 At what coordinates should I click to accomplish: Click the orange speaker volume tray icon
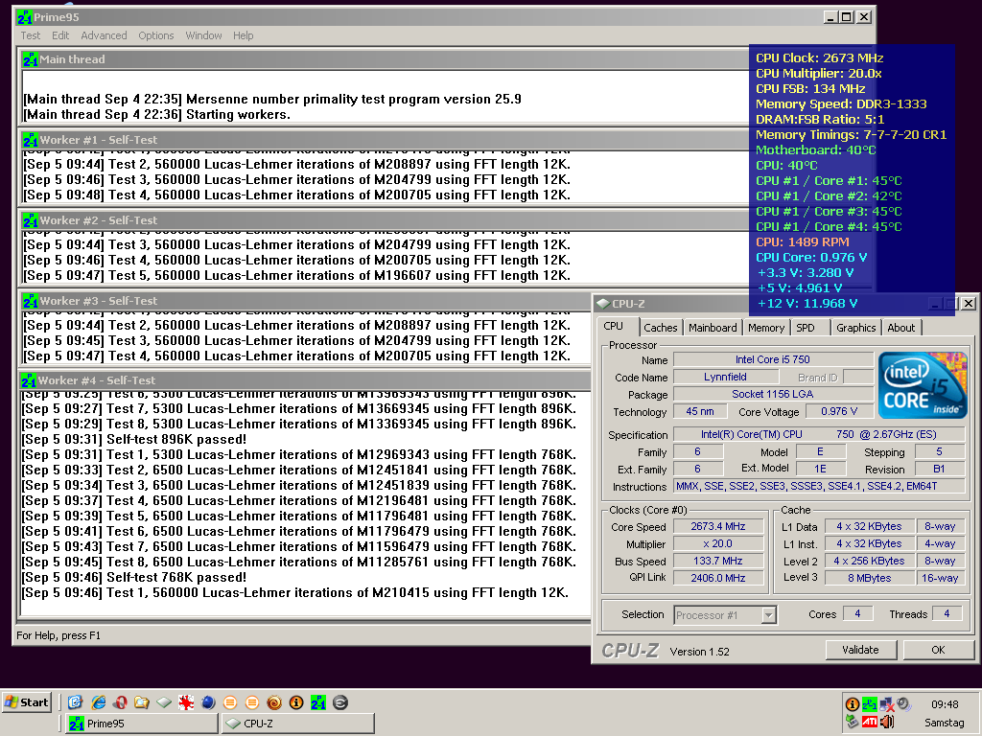click(x=887, y=722)
